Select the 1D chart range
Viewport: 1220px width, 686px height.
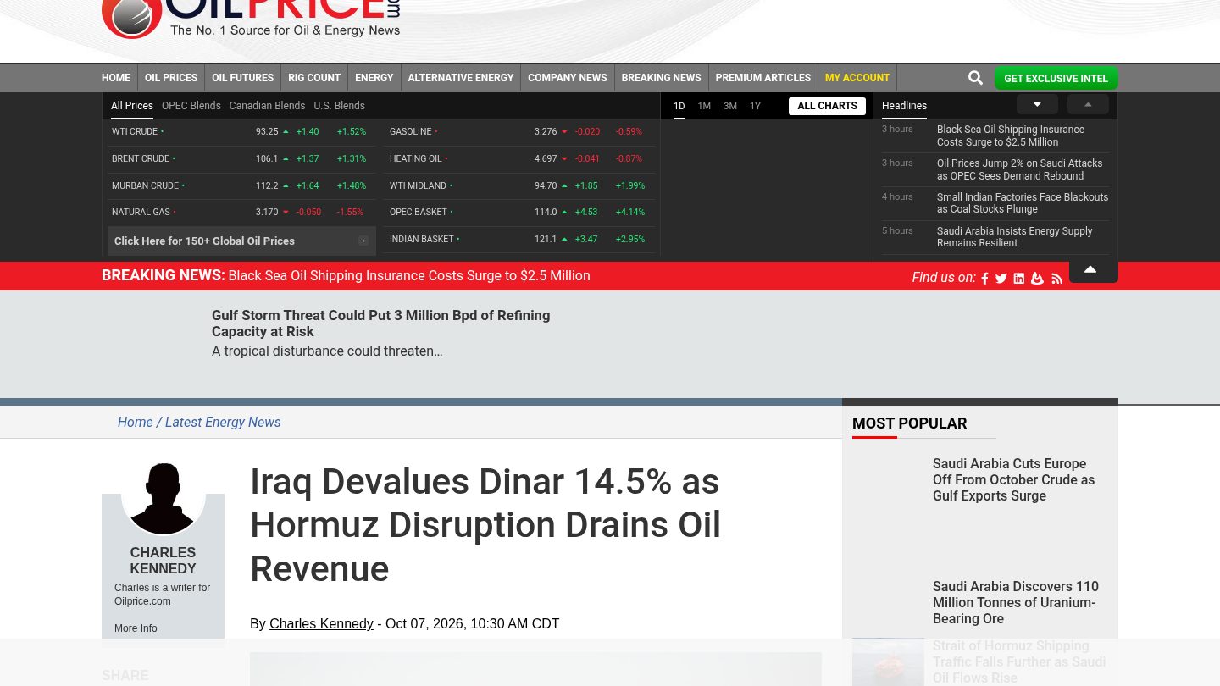[679, 106]
